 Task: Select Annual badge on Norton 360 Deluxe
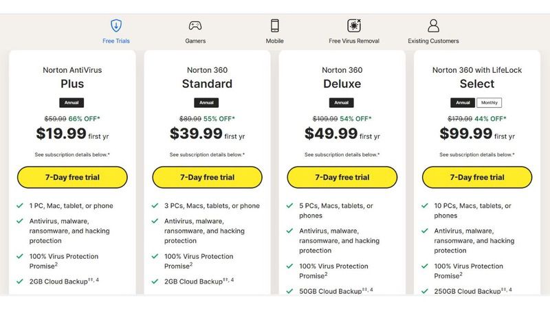click(x=341, y=102)
